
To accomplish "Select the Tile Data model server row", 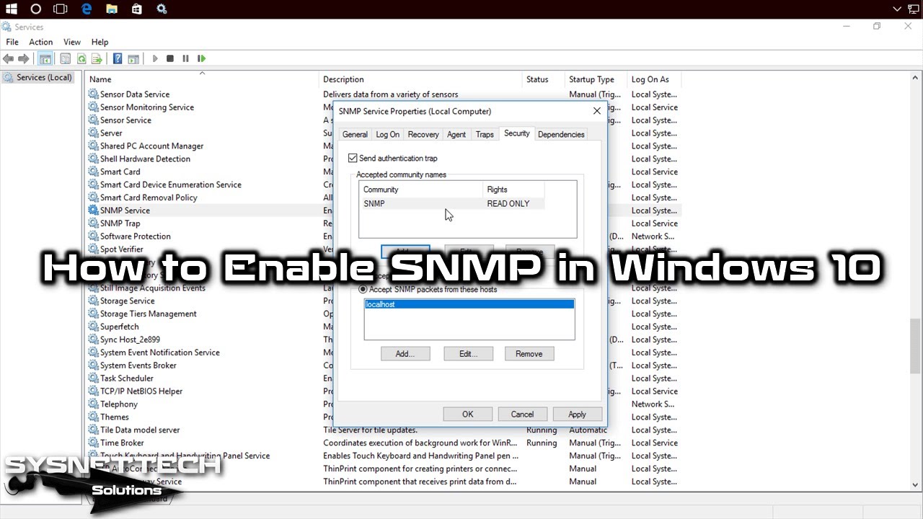I will tap(384, 430).
